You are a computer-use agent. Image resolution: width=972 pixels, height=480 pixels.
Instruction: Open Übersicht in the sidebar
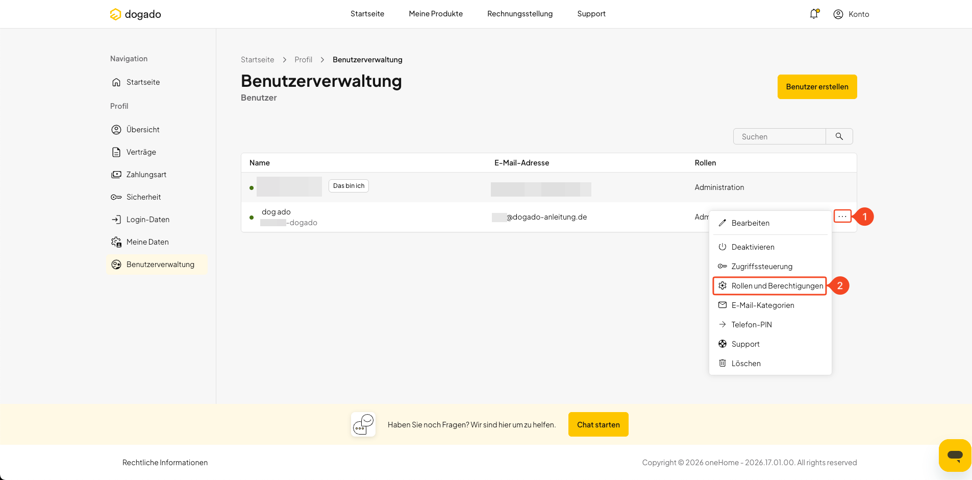pos(157,130)
